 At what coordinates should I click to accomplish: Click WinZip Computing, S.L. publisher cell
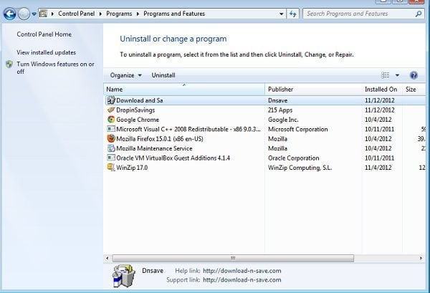300,168
